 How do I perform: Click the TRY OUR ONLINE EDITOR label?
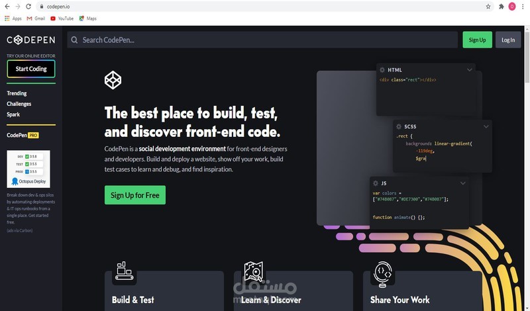(31, 56)
